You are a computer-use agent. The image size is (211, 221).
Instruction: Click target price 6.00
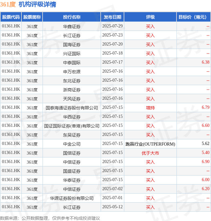click(x=205, y=180)
